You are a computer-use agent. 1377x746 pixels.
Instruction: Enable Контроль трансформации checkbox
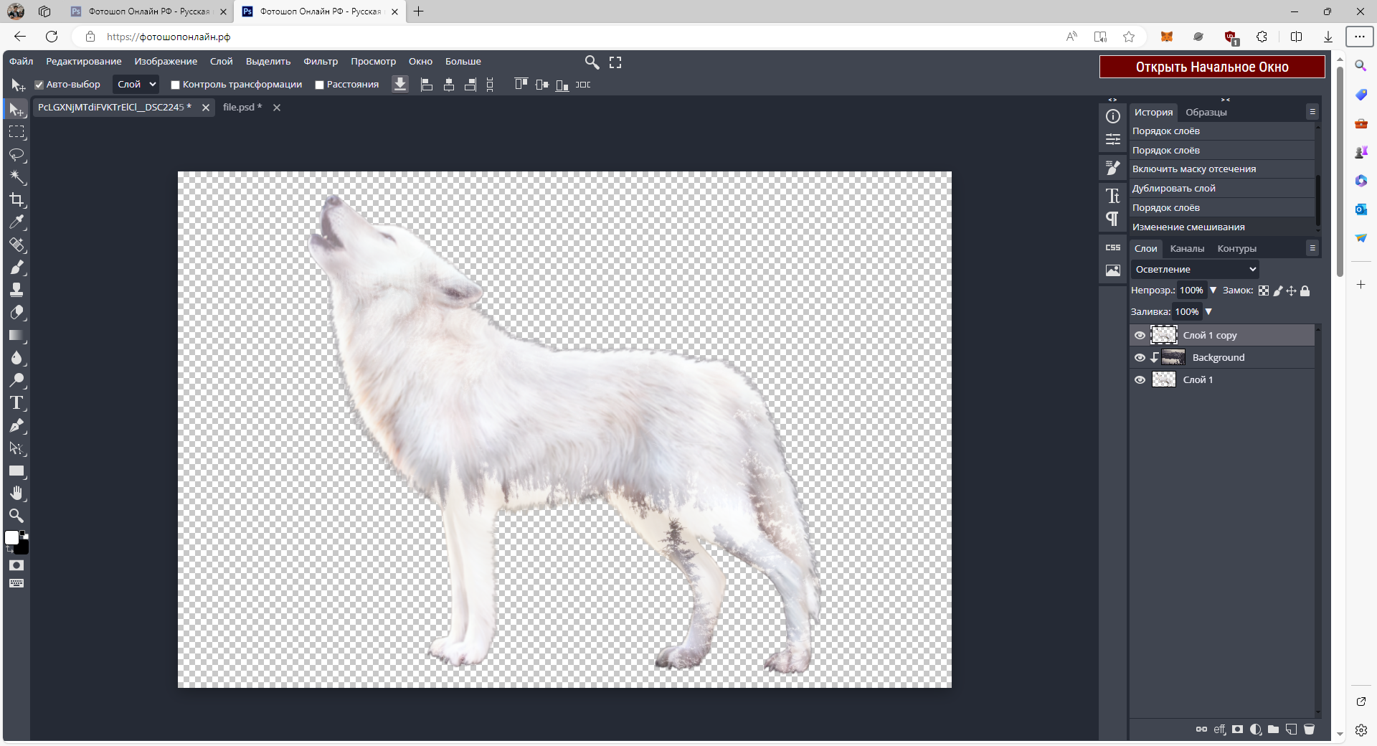coord(175,85)
